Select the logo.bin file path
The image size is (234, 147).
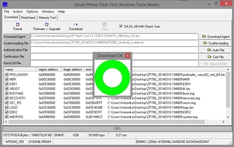[x=151, y=108]
